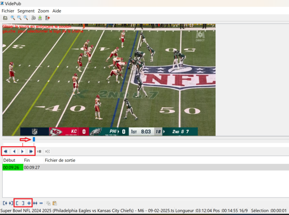This screenshot has width=289, height=215.
Task: Click the zoom in magnifier icon
Action: coord(13,18)
